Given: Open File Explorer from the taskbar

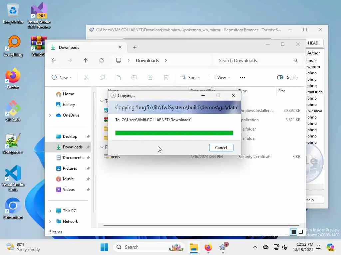Looking at the screenshot, I should (x=193, y=247).
